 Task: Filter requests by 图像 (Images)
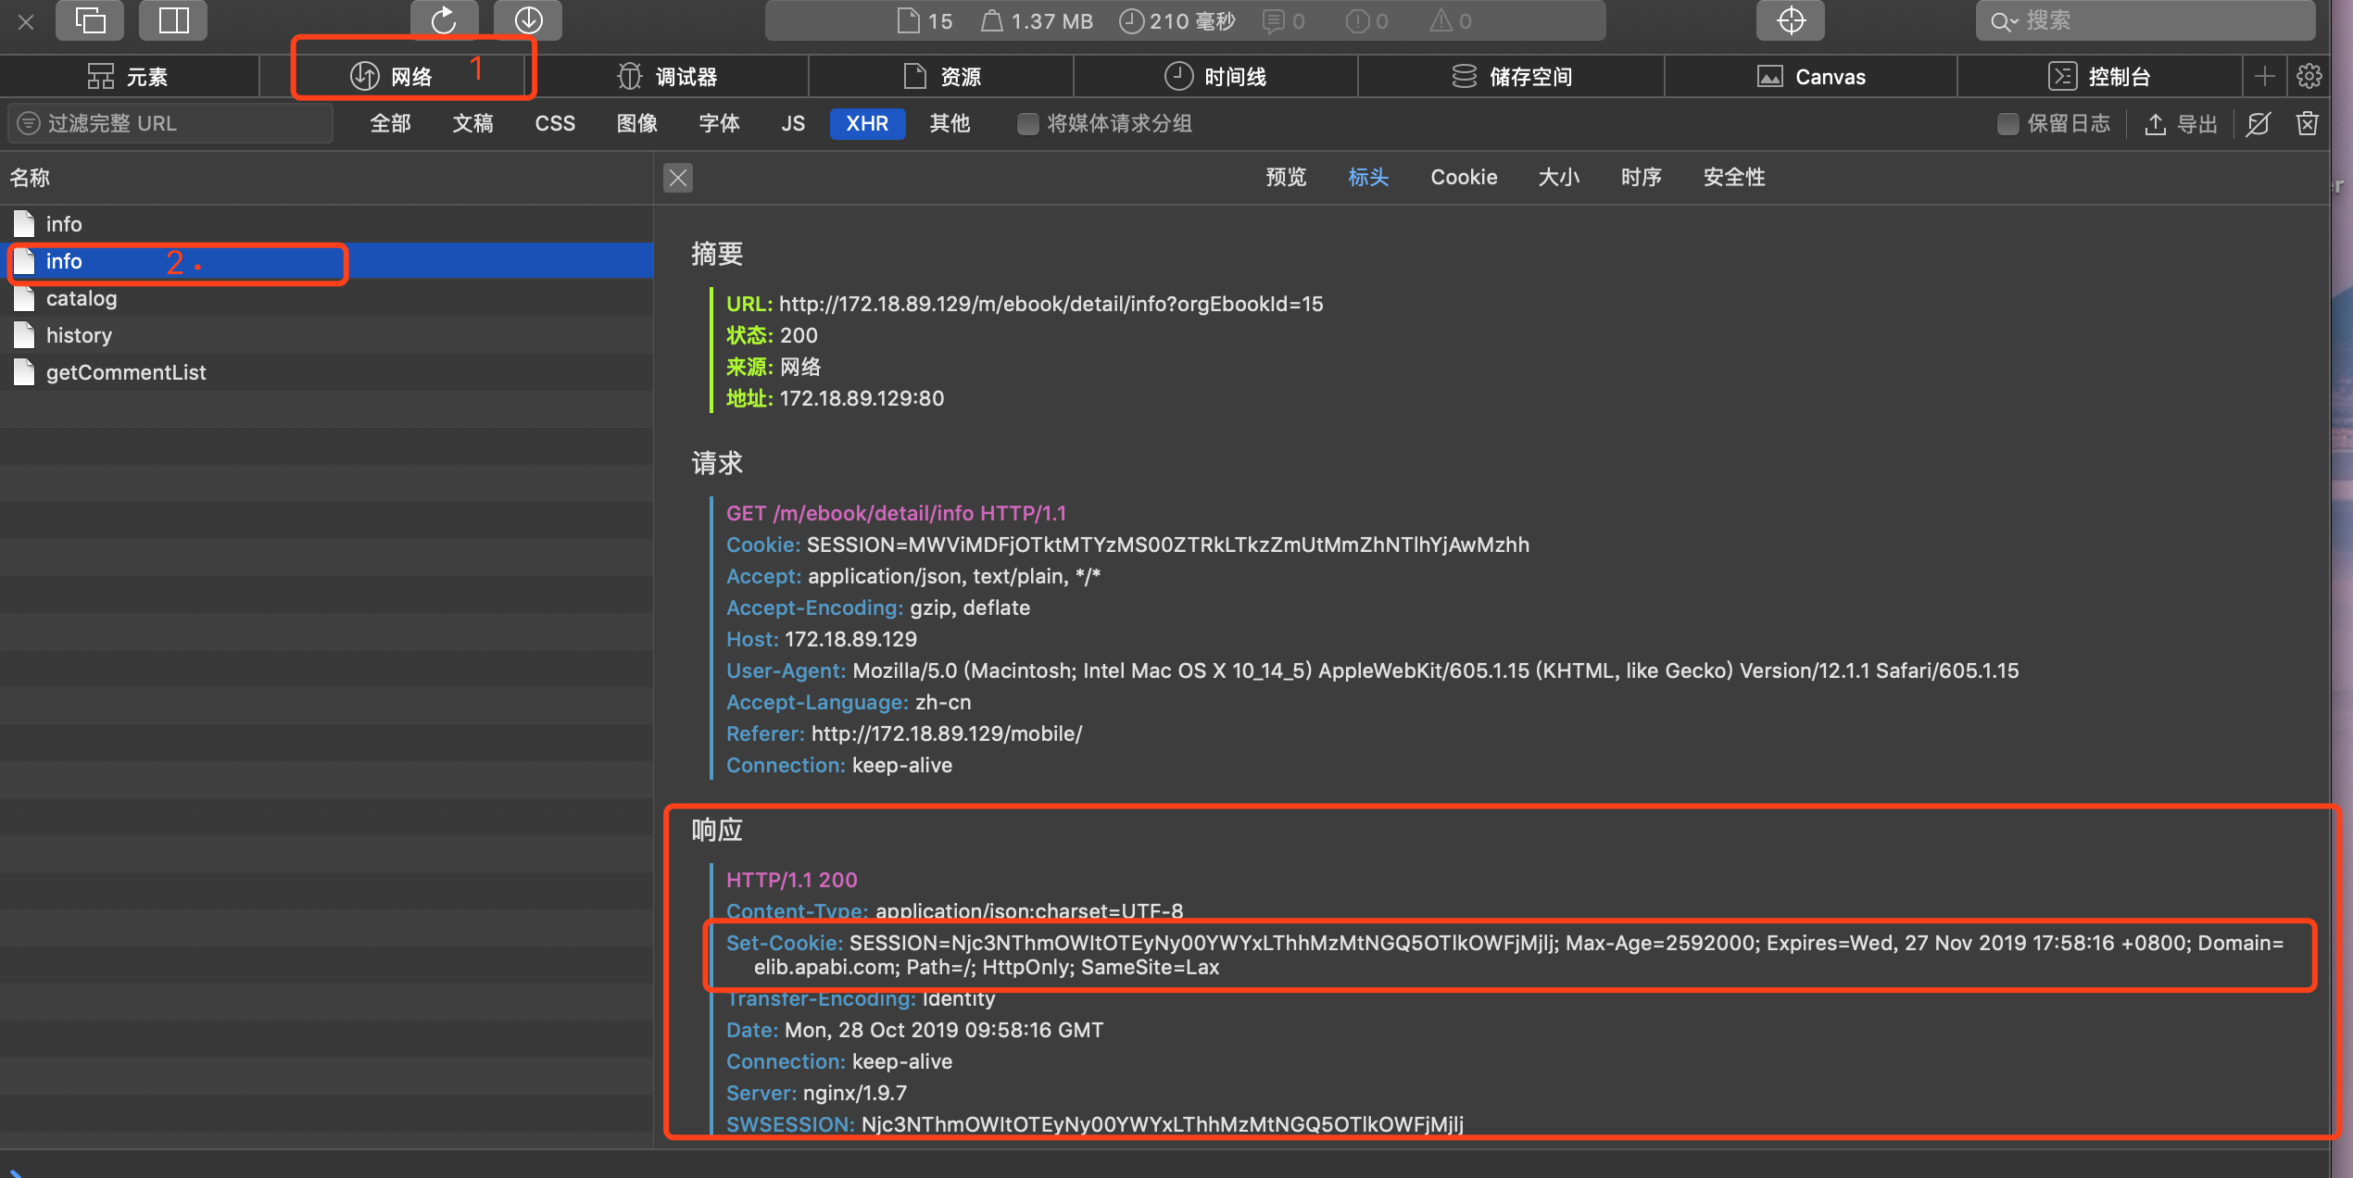point(637,123)
